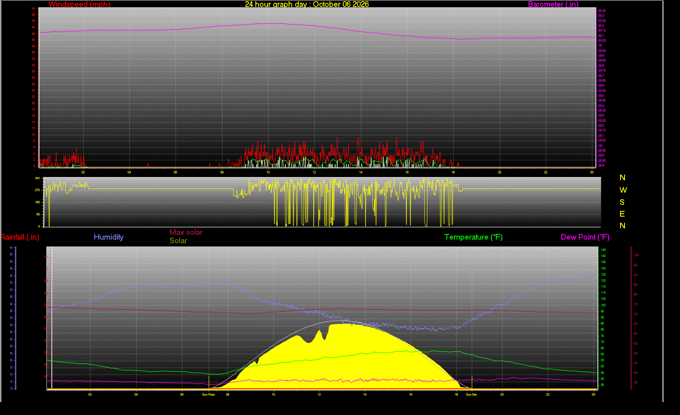Click the W compass direction letter
This screenshot has height=415, width=680.
point(623,190)
